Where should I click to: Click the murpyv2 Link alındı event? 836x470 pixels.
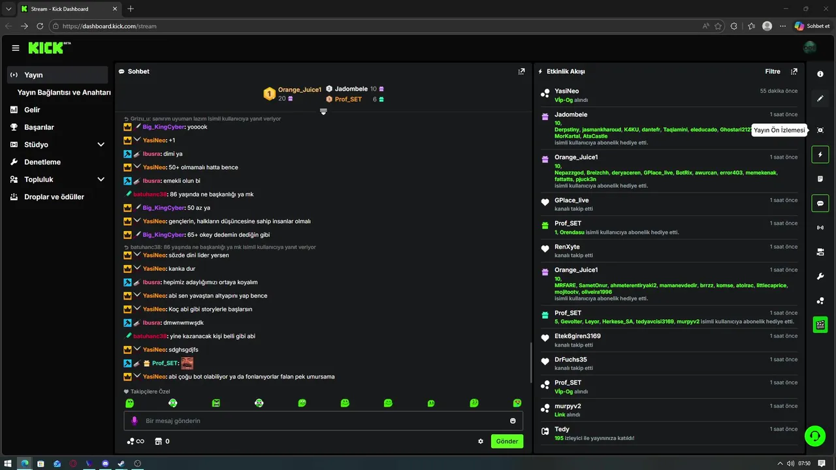click(671, 409)
